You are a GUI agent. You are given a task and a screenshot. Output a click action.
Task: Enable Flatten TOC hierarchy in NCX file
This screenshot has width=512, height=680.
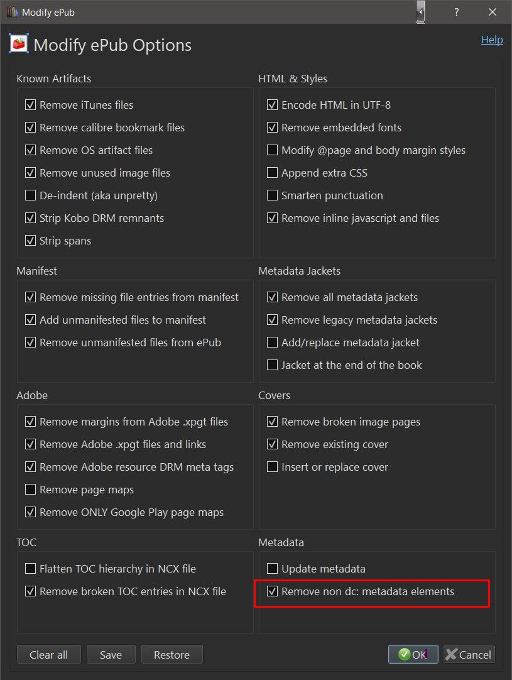30,569
